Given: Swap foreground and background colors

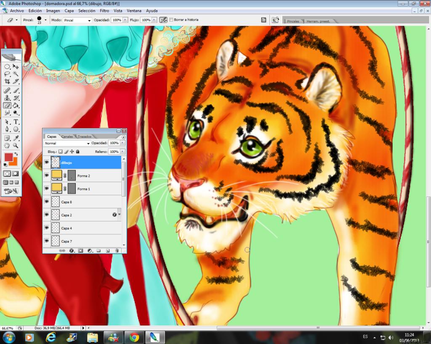Looking at the screenshot, I should (16, 154).
